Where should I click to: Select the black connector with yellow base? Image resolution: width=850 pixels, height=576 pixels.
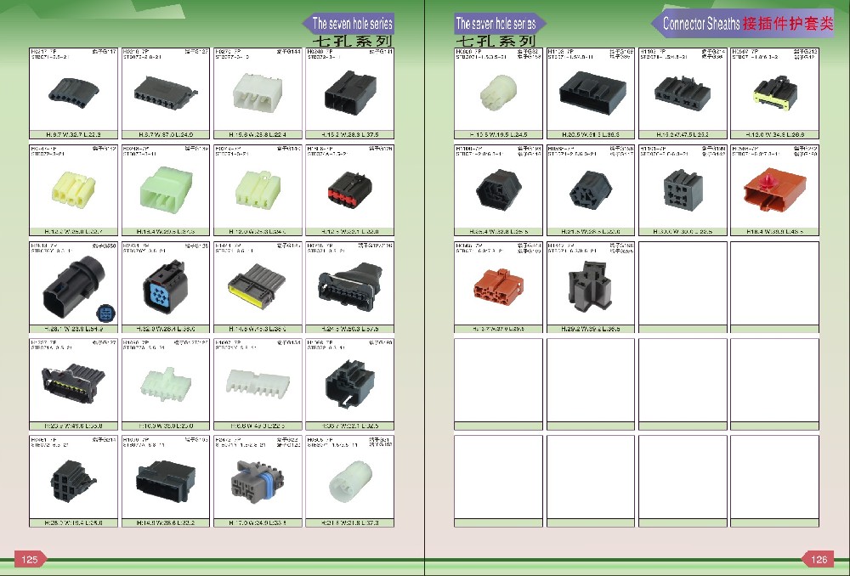coord(774,92)
